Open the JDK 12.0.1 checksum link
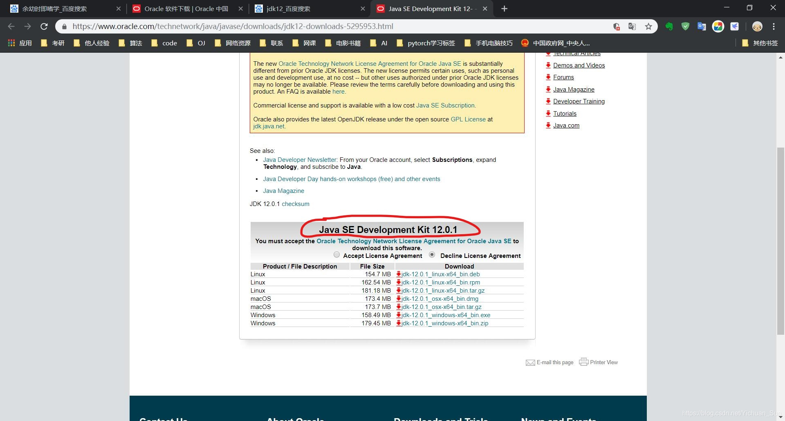 pos(296,204)
